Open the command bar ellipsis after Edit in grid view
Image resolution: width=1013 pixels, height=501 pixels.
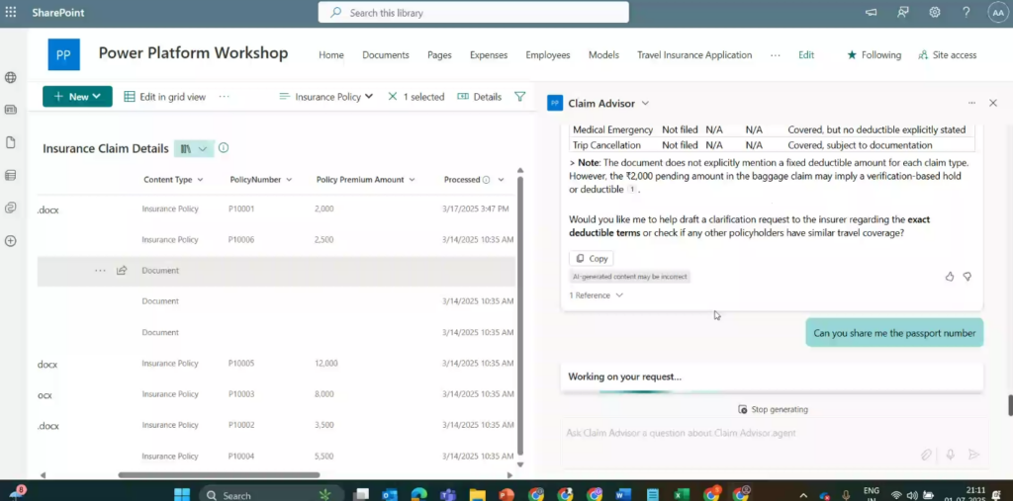pyautogui.click(x=225, y=97)
